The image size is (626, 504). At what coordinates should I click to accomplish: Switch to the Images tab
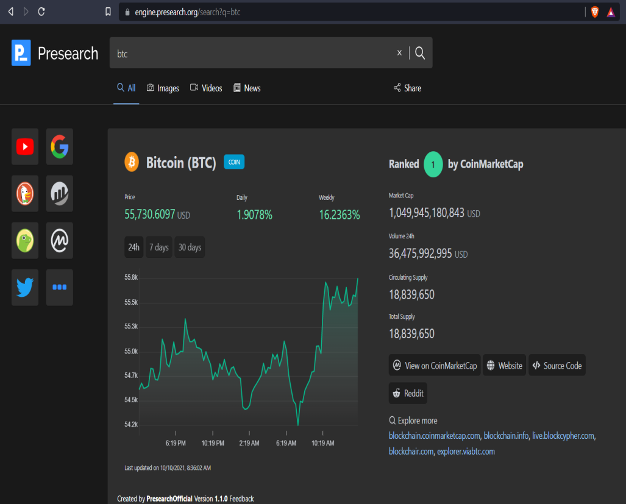(163, 88)
